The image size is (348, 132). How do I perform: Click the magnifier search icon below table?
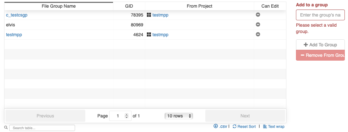tap(6, 128)
